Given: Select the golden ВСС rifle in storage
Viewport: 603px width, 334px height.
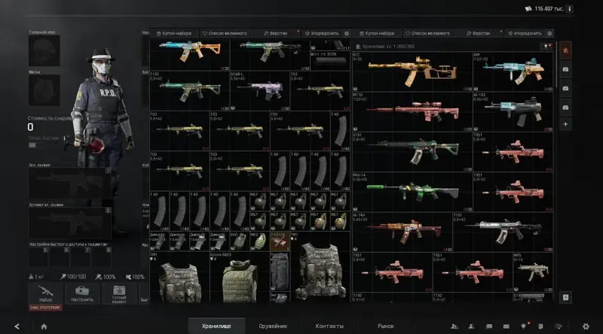Looking at the screenshot, I should pyautogui.click(x=412, y=71).
